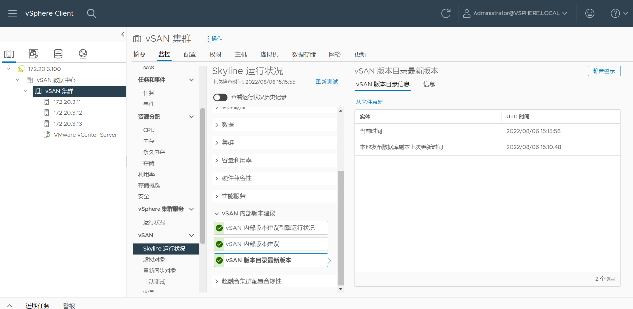
Task: Click green check icon of vSAN 版本目录最新版本
Action: pos(219,260)
